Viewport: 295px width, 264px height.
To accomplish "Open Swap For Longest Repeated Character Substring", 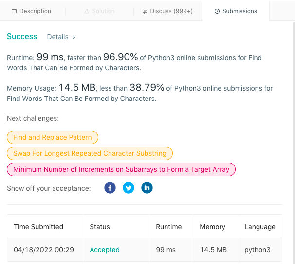I will pos(90,153).
